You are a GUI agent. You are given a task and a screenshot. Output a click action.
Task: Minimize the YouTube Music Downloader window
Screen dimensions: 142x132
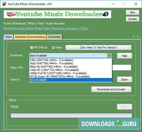pyautogui.click(x=113, y=4)
